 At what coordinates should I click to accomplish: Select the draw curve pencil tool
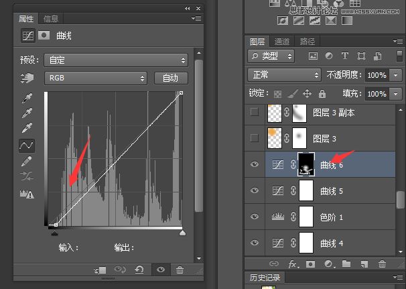(x=26, y=161)
